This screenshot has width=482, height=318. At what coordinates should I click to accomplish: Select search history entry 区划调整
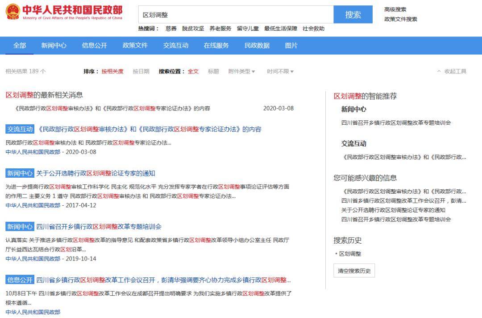coord(350,253)
